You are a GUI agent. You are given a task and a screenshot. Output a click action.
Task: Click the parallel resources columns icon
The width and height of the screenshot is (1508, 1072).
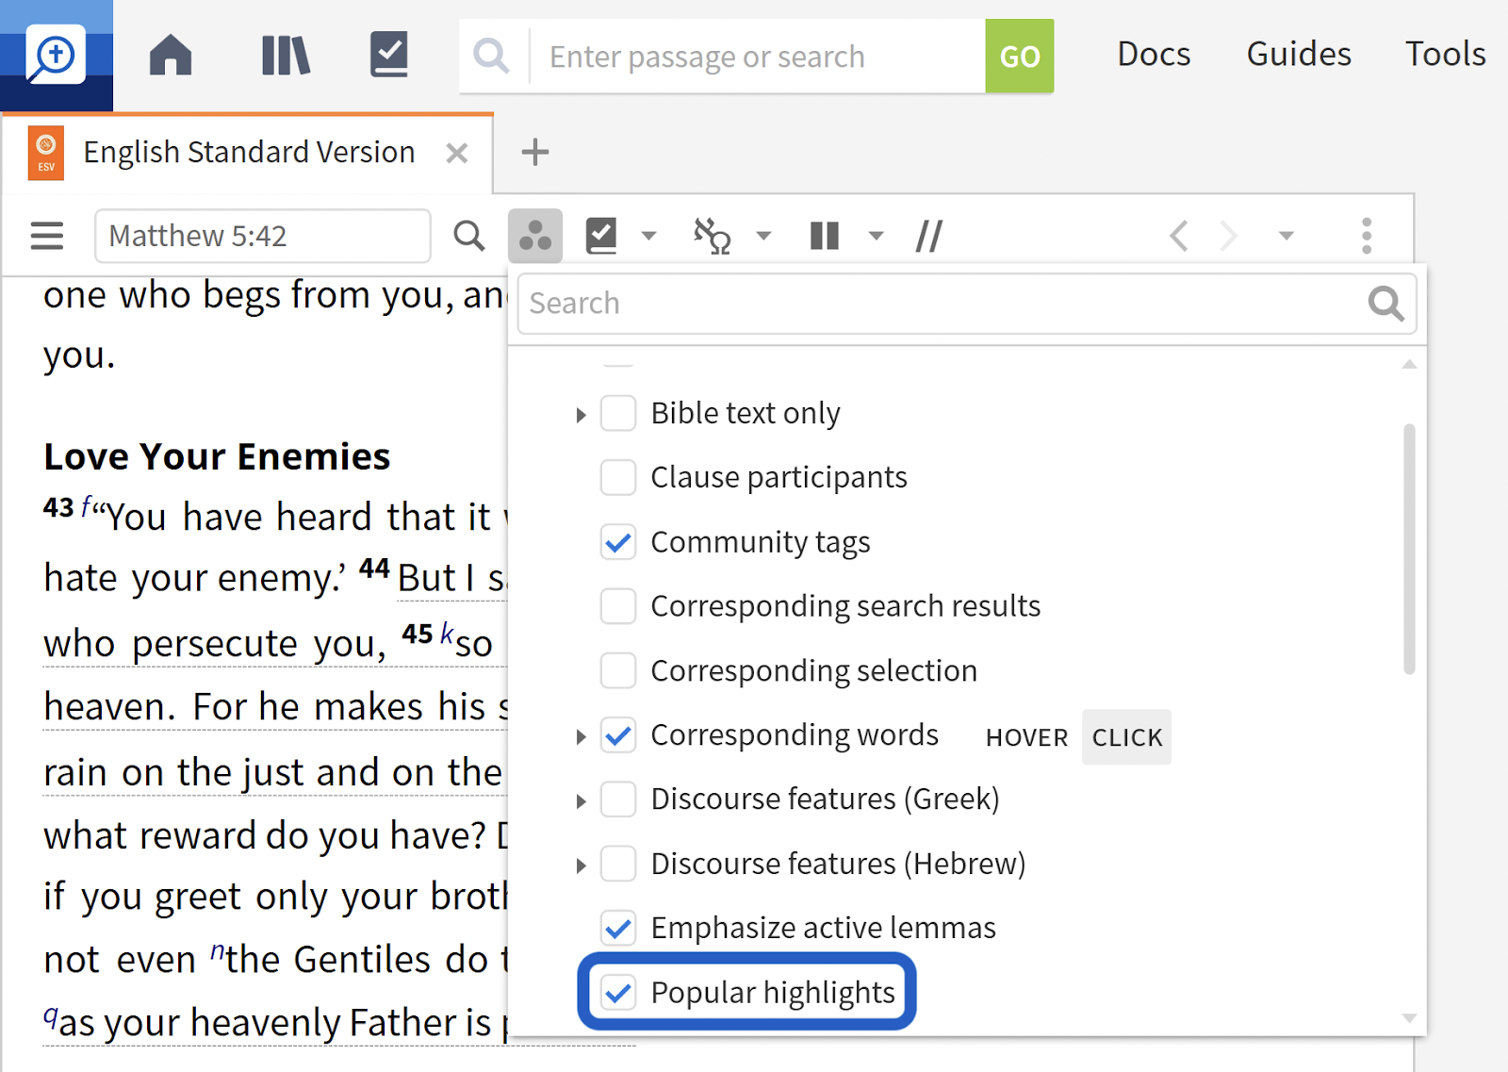click(825, 236)
